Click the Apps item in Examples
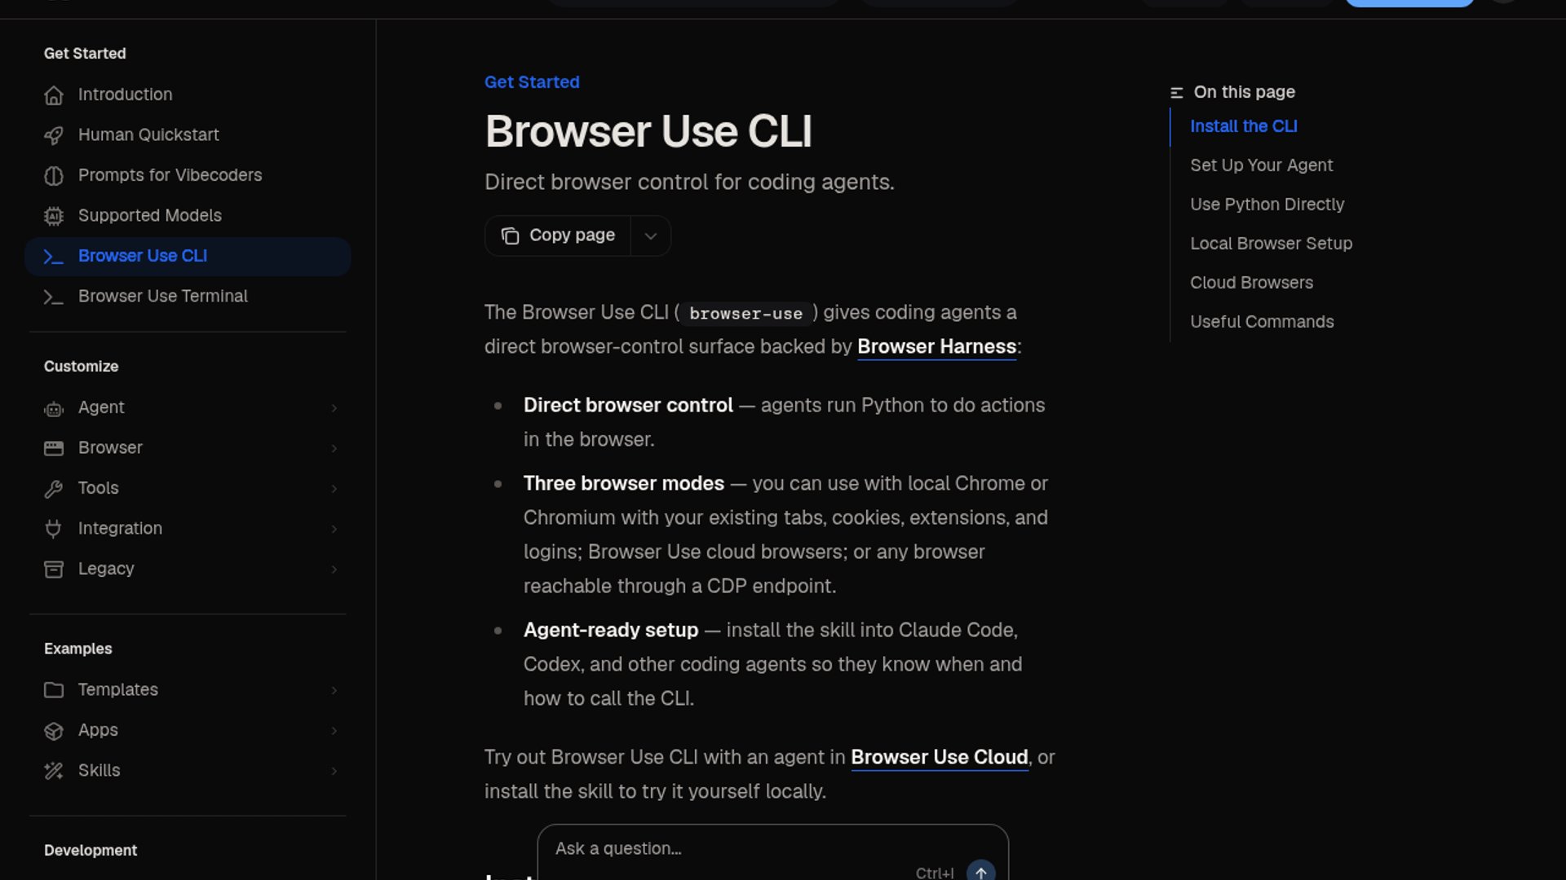Screen dimensions: 1566x880 (x=188, y=730)
